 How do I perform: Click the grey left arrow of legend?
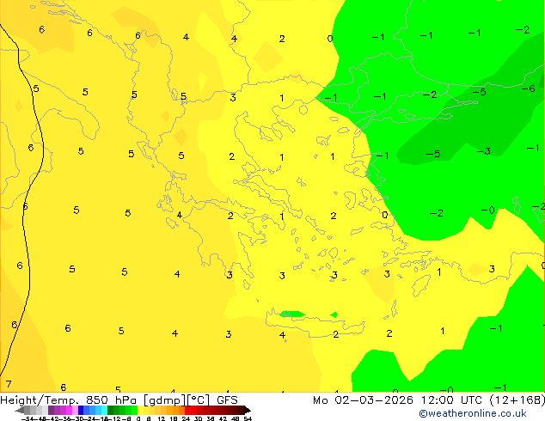click(20, 411)
